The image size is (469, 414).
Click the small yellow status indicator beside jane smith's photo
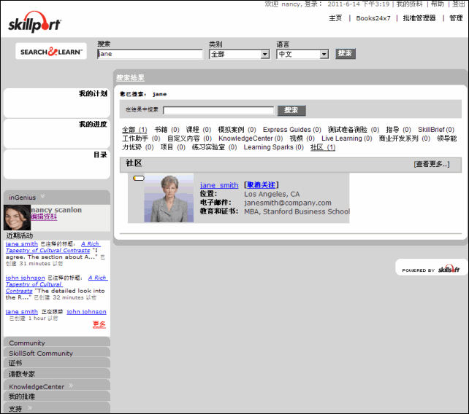pyautogui.click(x=139, y=178)
